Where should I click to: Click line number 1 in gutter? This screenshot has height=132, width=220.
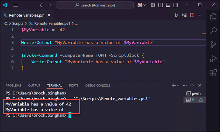tap(13, 30)
